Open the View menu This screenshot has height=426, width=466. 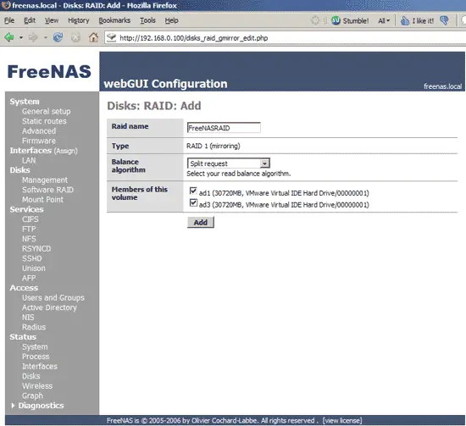(x=52, y=20)
